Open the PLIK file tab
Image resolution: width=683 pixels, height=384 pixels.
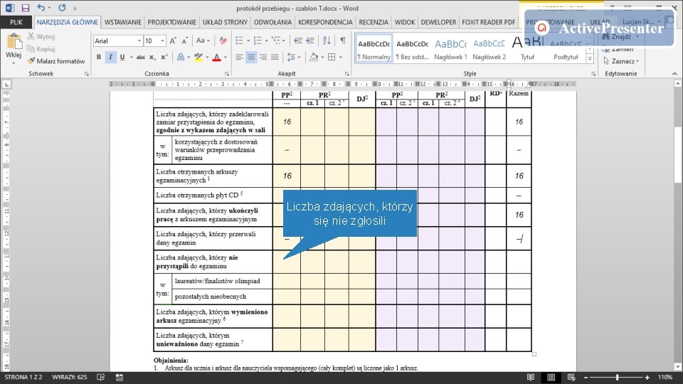pos(16,22)
